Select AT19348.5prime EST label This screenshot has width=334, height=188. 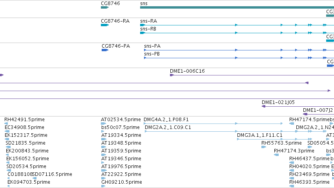(121, 143)
